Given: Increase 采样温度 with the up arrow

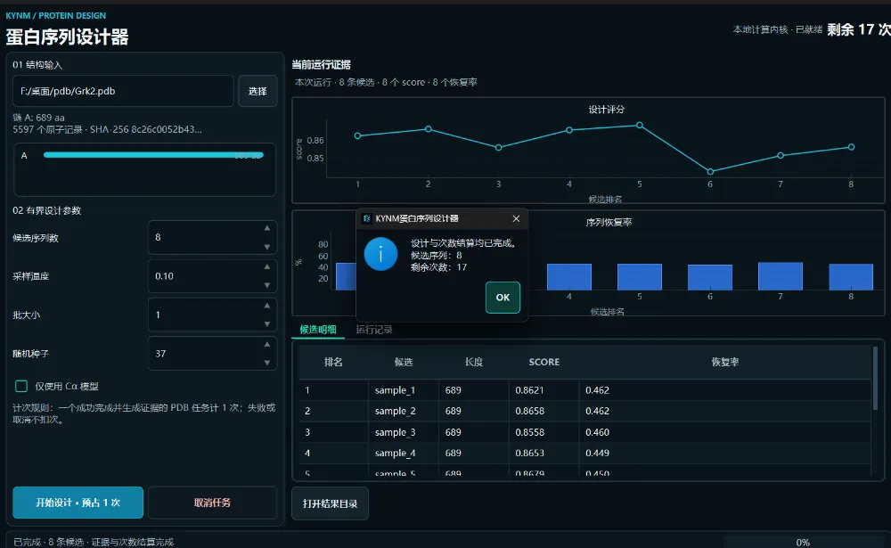Looking at the screenshot, I should click(267, 266).
